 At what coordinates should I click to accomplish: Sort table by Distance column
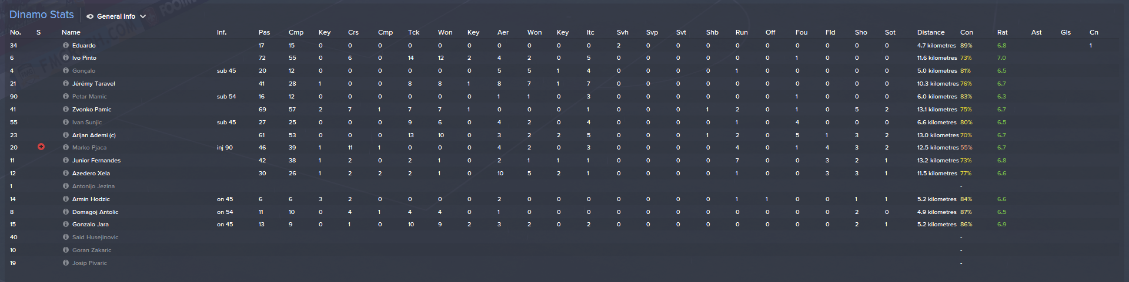[x=931, y=32]
